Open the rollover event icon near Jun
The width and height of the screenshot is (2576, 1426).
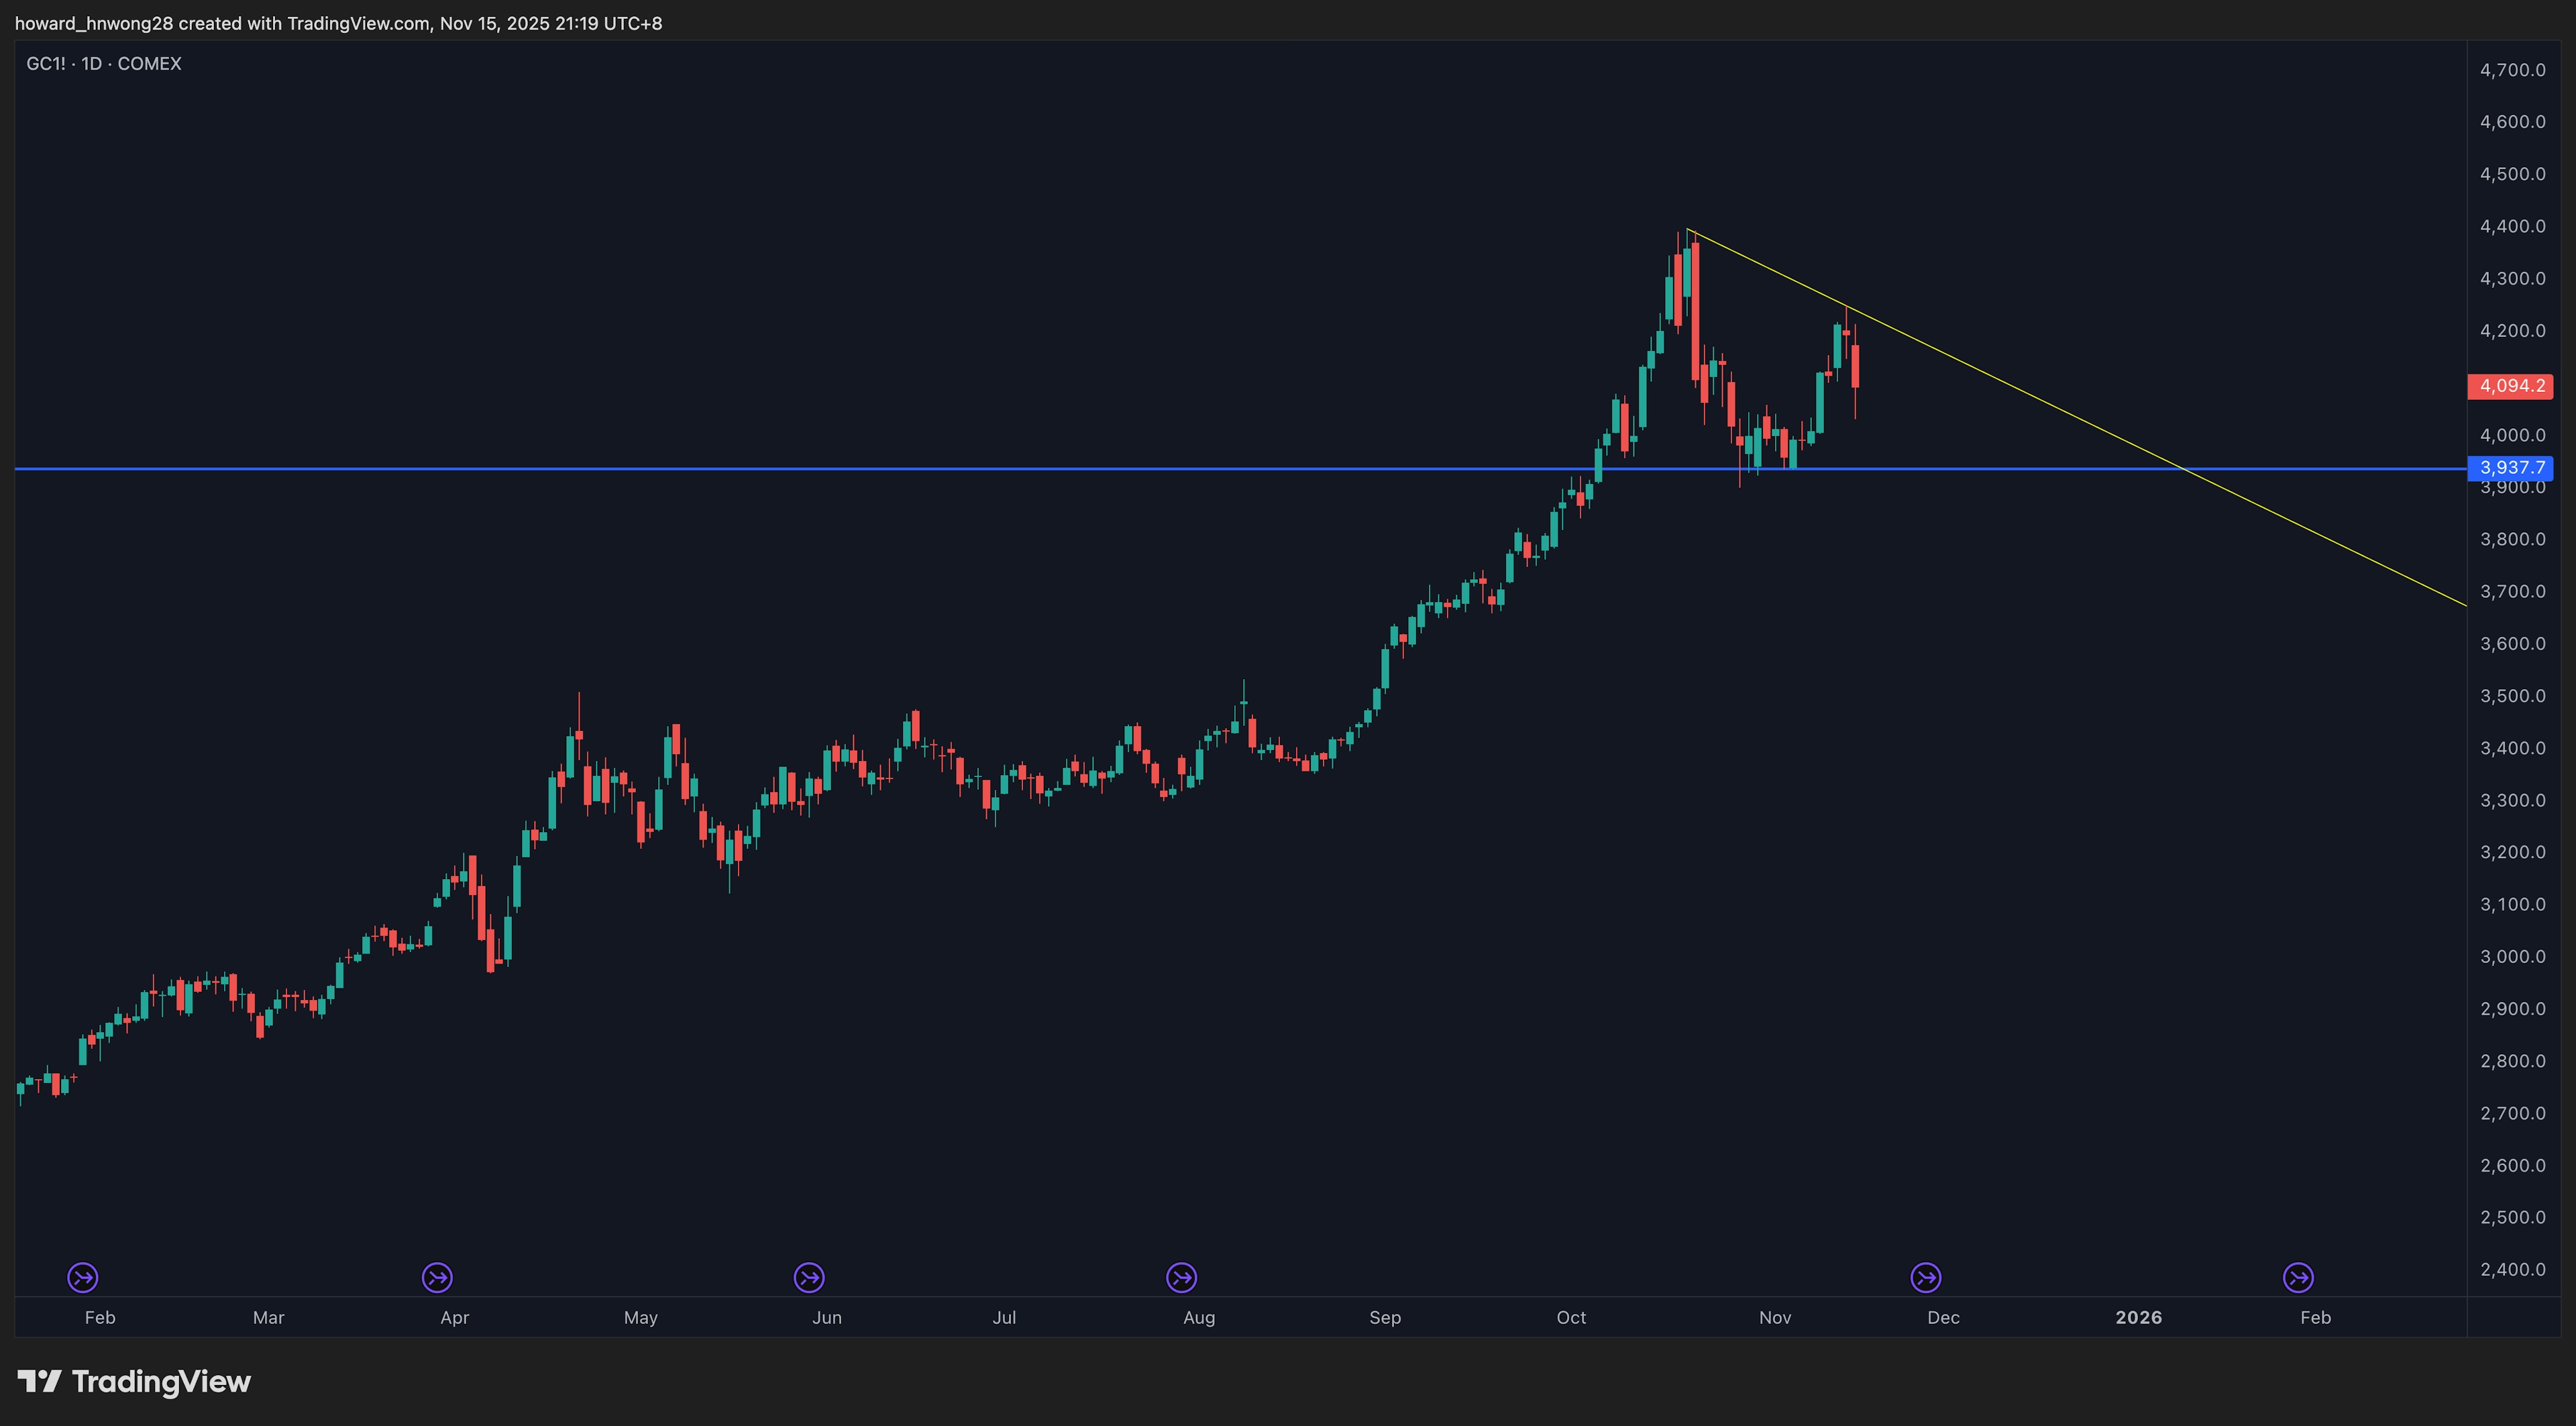click(809, 1277)
